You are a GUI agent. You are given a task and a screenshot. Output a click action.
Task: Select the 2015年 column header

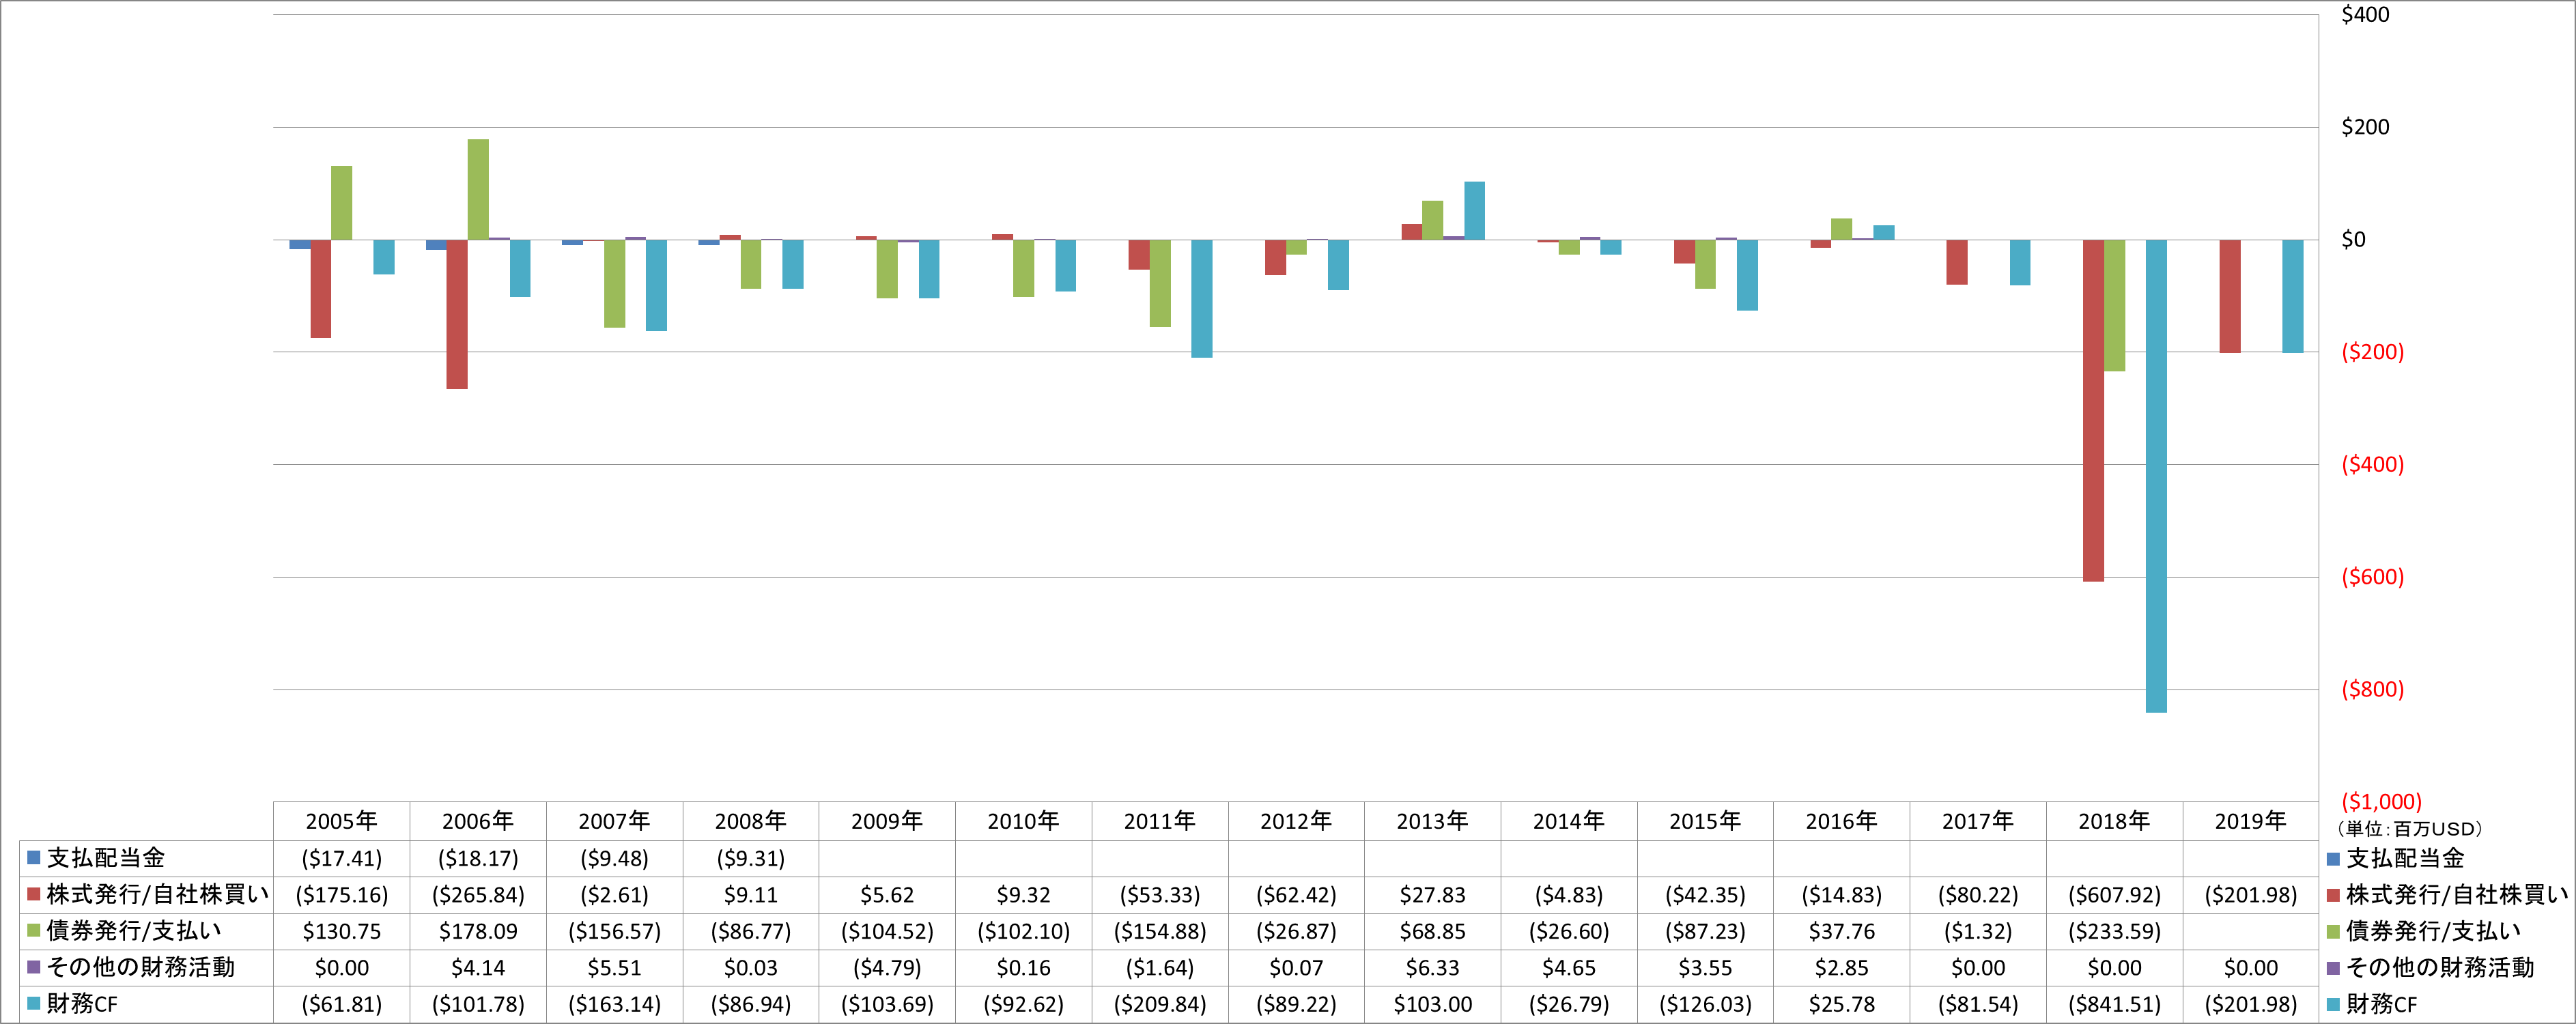point(1705,821)
